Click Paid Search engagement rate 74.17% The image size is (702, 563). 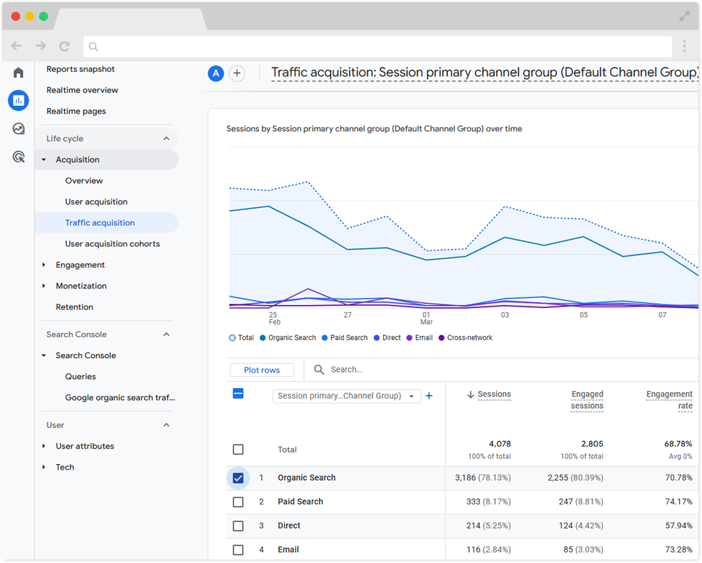click(x=678, y=502)
